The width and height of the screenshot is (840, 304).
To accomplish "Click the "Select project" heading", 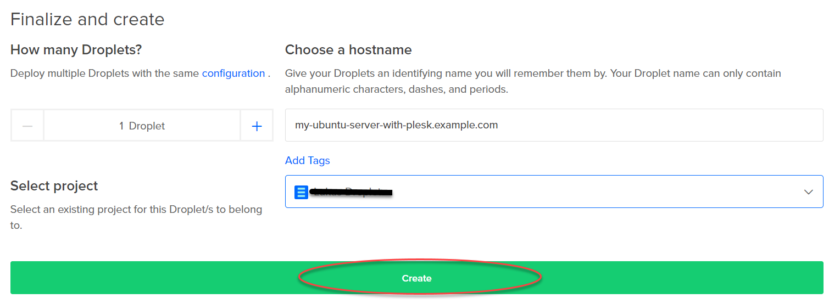I will [54, 186].
